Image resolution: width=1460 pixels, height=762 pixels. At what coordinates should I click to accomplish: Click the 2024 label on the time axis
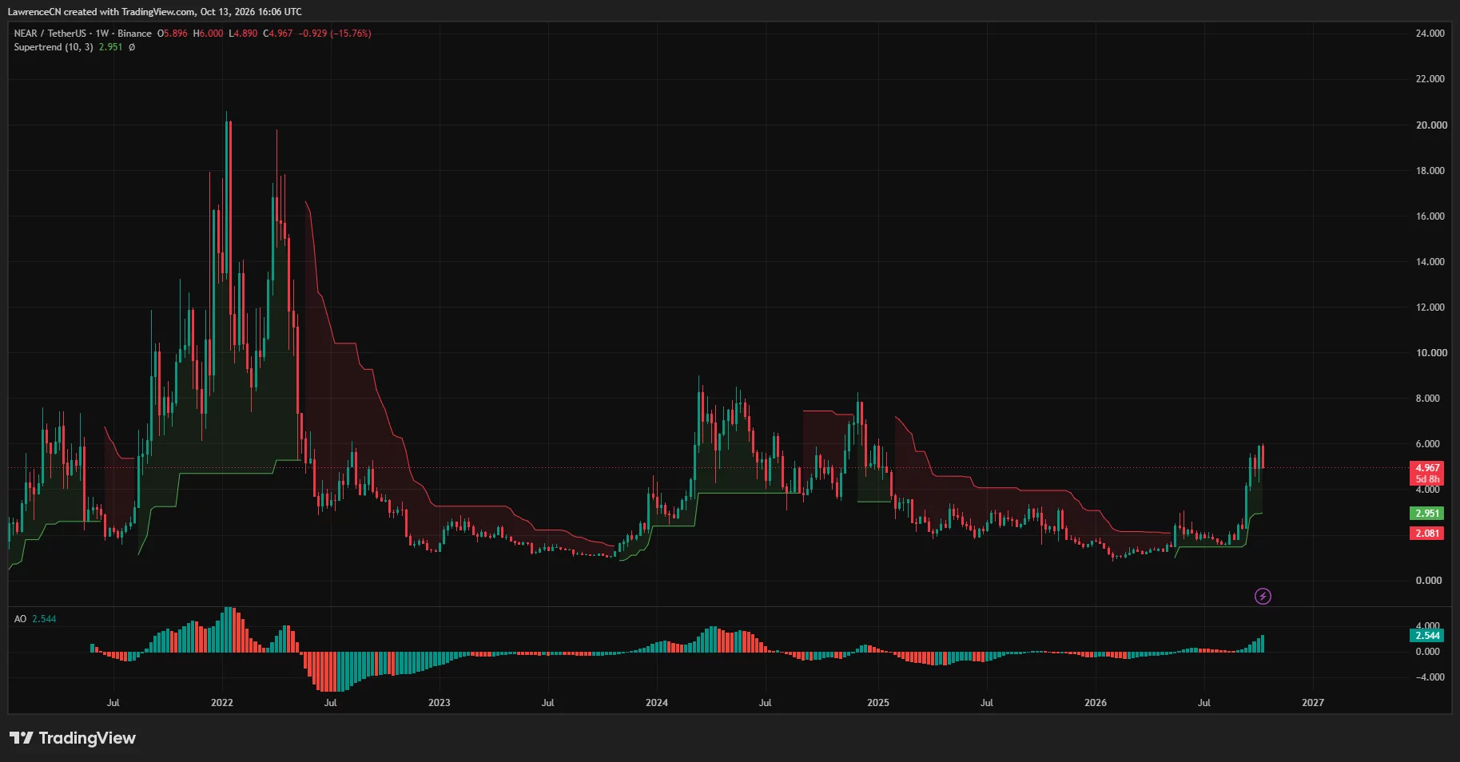tap(657, 703)
